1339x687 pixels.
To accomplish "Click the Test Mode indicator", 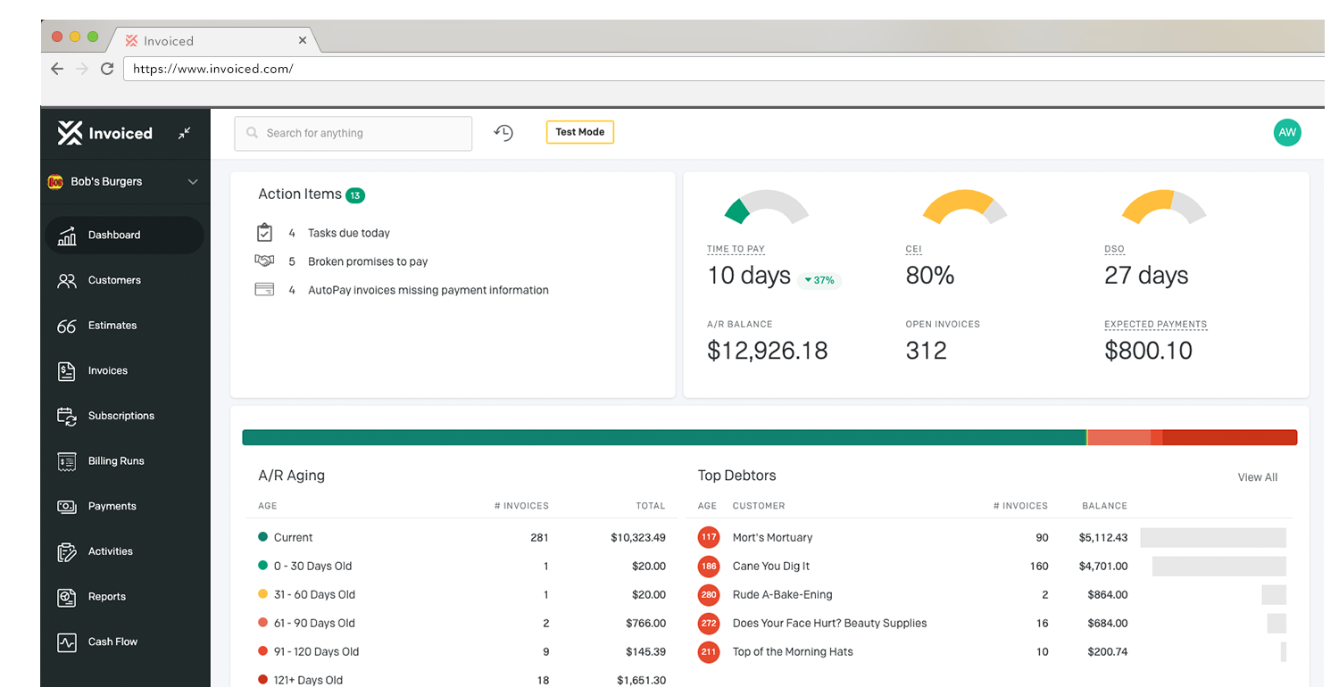I will (x=579, y=131).
